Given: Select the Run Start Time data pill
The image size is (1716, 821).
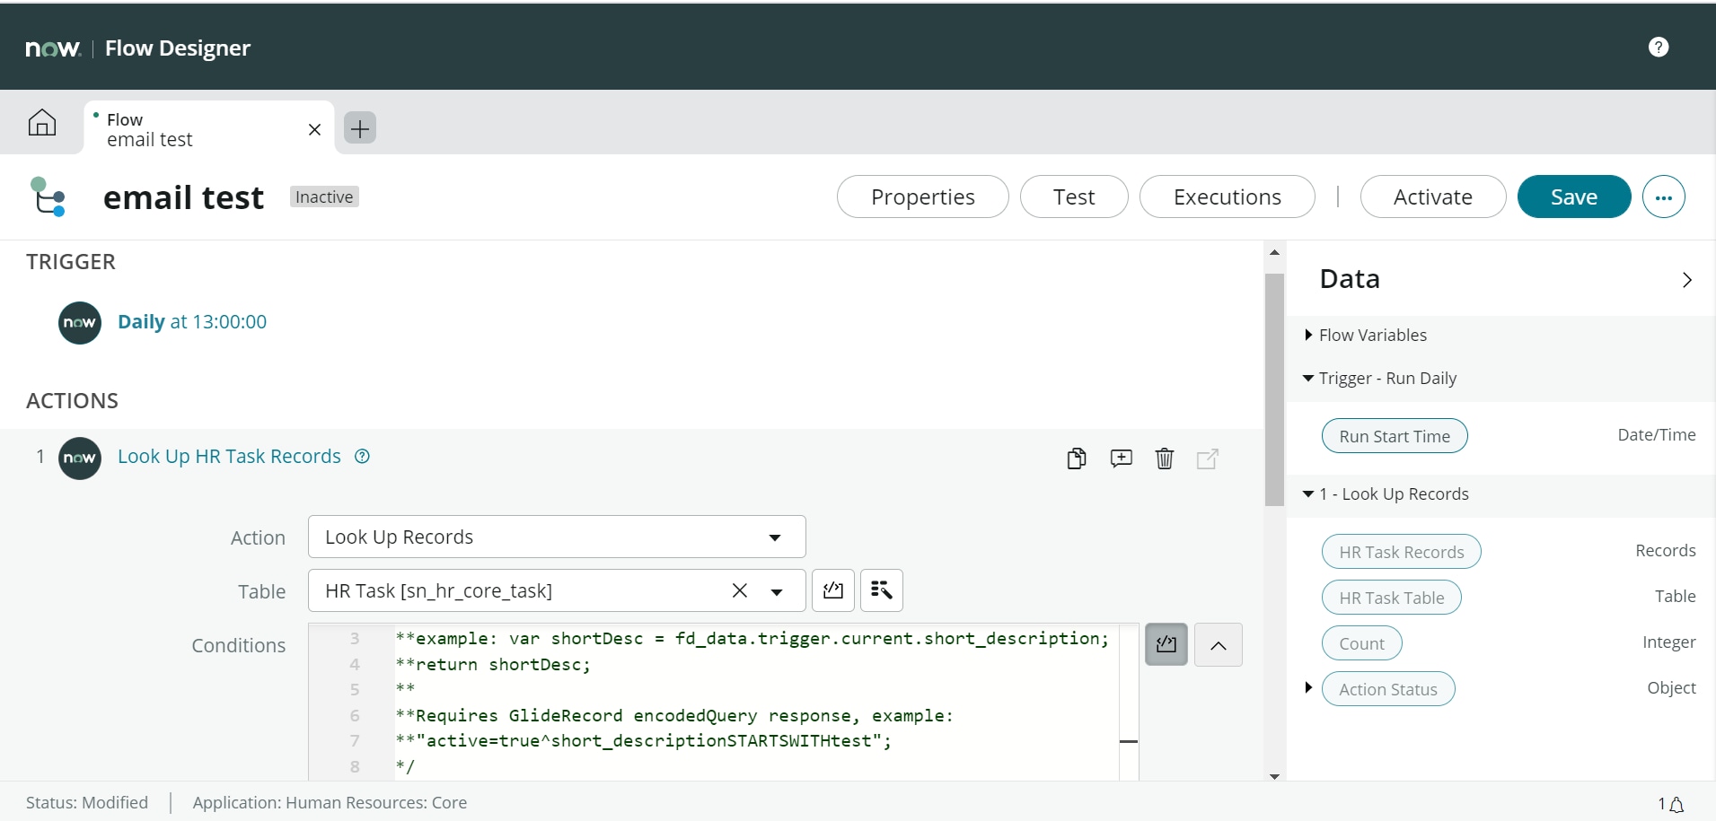Looking at the screenshot, I should click(x=1395, y=436).
